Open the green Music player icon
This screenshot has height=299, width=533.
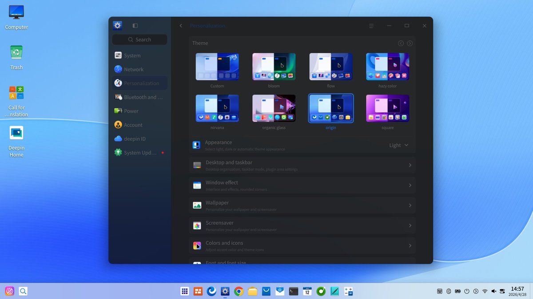(321, 291)
